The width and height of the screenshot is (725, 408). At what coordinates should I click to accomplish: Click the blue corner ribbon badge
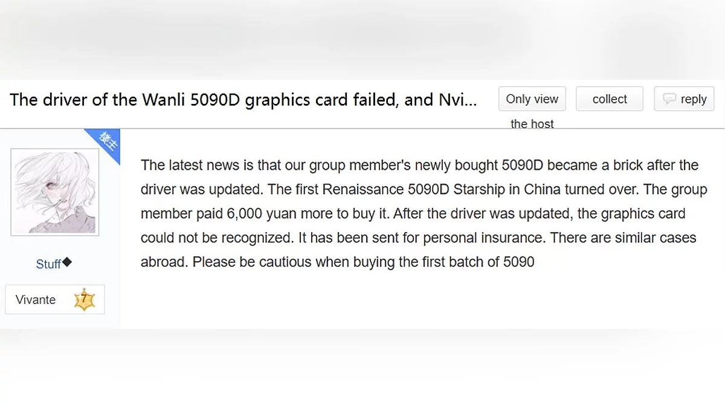point(107,143)
